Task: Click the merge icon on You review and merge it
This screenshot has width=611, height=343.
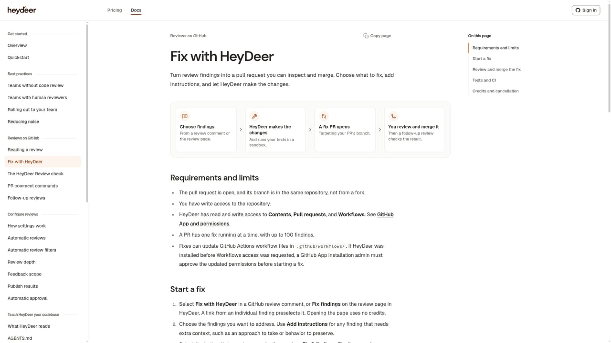Action: point(393,116)
